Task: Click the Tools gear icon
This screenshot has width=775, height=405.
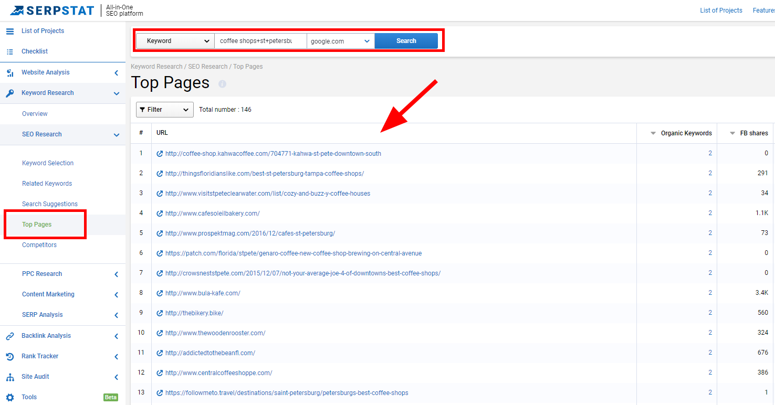Action: click(x=9, y=397)
